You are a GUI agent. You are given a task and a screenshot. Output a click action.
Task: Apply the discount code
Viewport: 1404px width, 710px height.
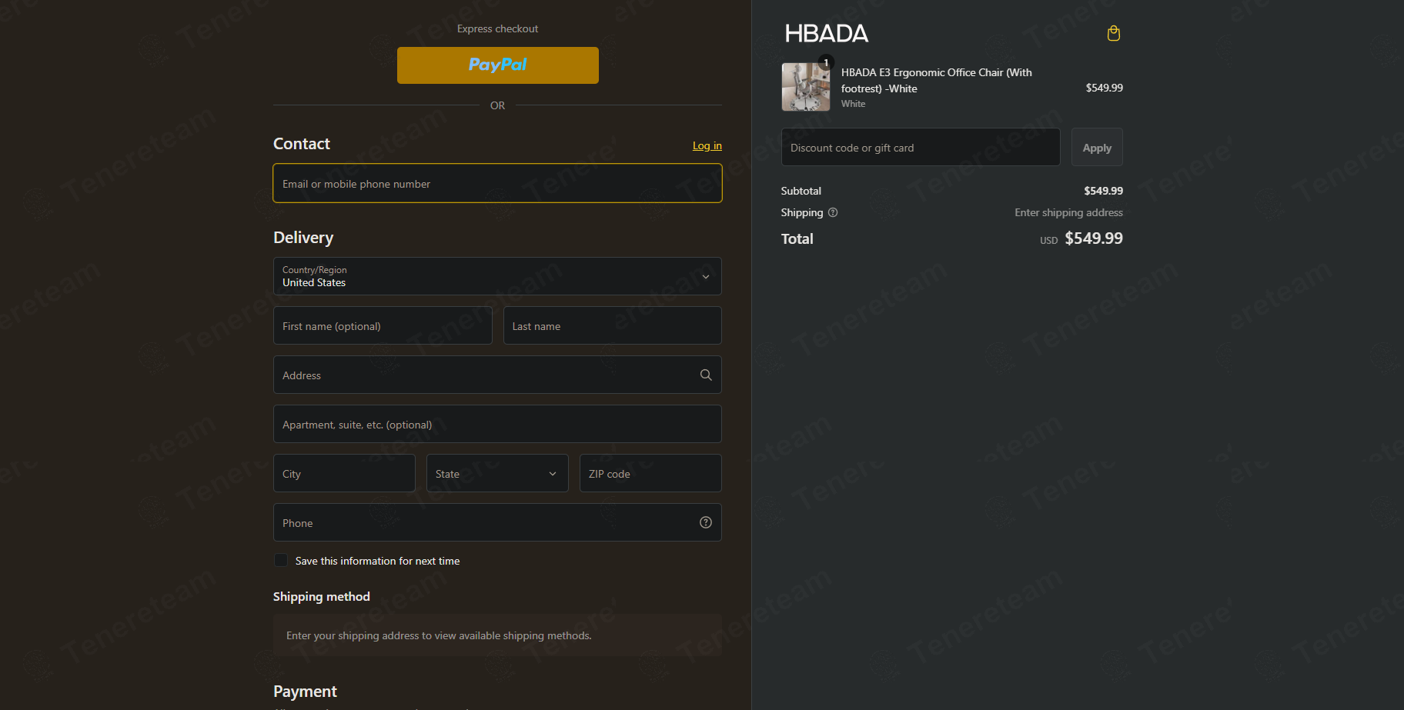(1097, 147)
